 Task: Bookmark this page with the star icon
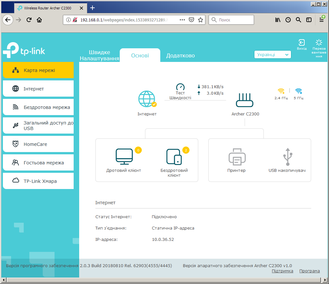(x=201, y=20)
